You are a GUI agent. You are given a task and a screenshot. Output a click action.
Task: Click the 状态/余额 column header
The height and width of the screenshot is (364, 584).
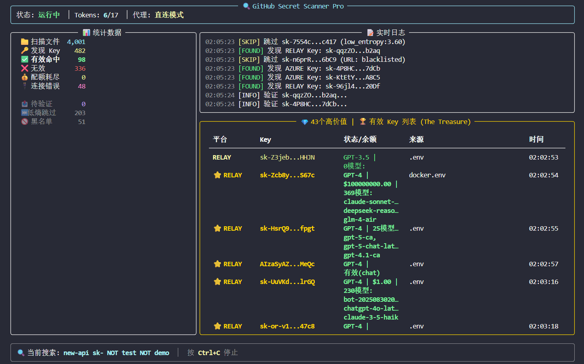(360, 139)
